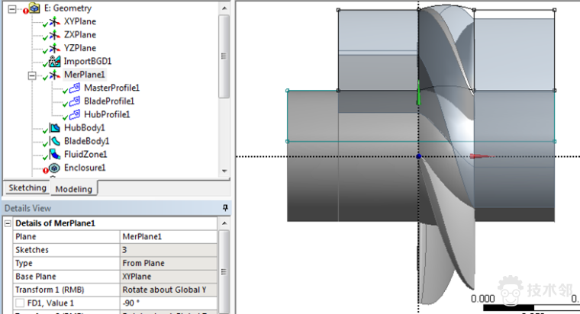Select BladeProfile1 sketch label
Image resolution: width=580 pixels, height=314 pixels.
click(x=109, y=101)
